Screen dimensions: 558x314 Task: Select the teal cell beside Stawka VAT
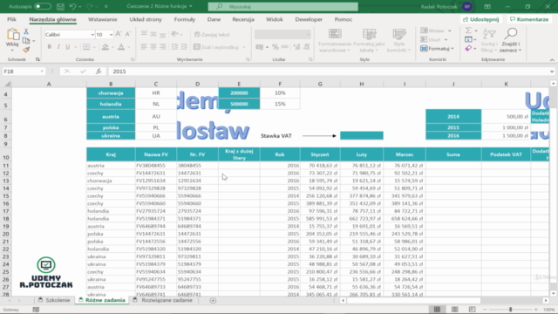tap(362, 135)
